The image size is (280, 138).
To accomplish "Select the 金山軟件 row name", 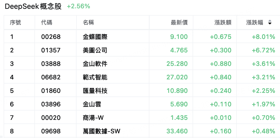I will 95,64.
